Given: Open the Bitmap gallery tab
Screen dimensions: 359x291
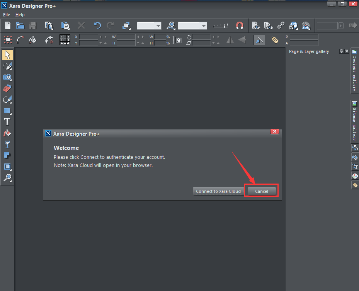Looking at the screenshot, I should [354, 121].
